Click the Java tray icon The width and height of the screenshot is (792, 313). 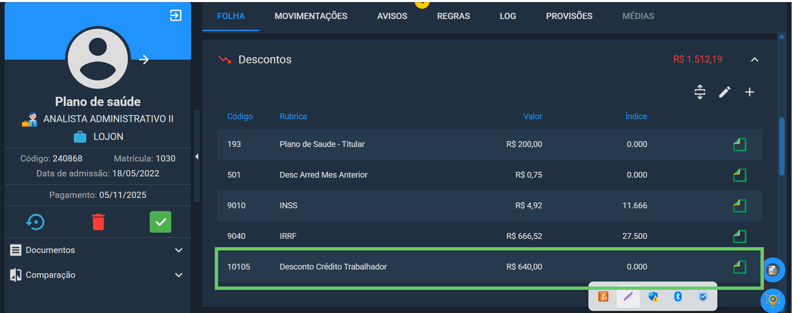coord(603,296)
